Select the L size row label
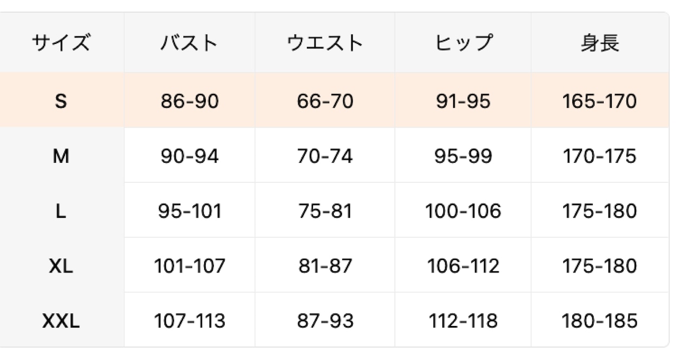Image resolution: width=693 pixels, height=360 pixels. point(61,211)
